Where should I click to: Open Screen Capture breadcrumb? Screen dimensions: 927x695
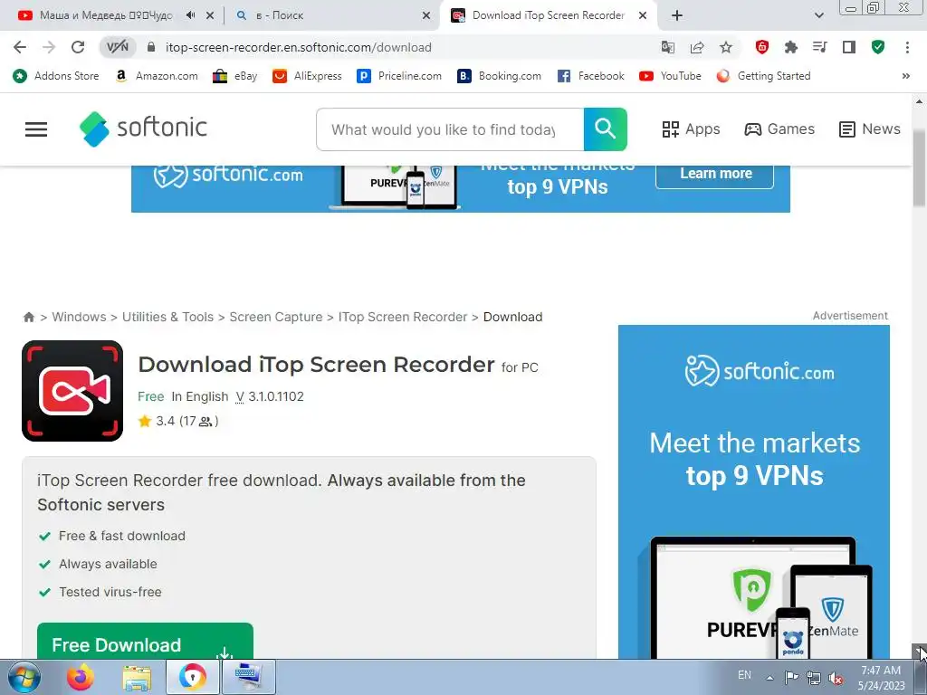click(276, 317)
